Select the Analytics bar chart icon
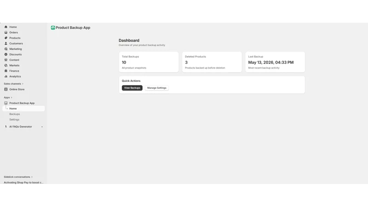368x207 pixels. tap(6, 76)
